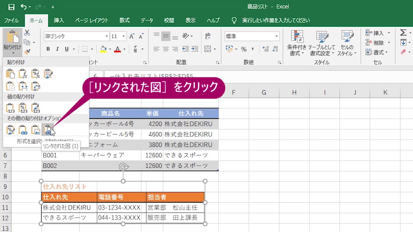The image size is (413, 232).
Task: Choose the Paste Formatting option
Action: click(x=11, y=130)
